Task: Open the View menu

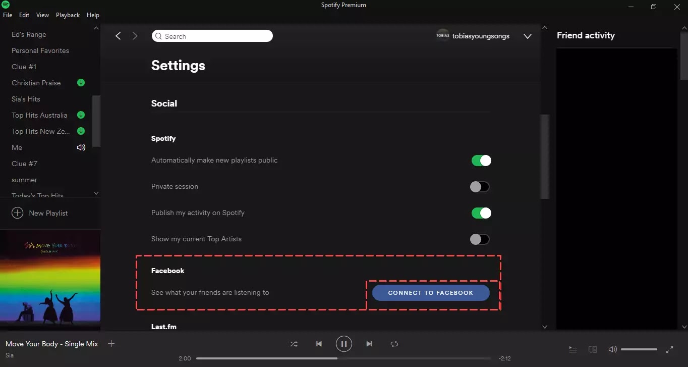Action: [x=42, y=15]
